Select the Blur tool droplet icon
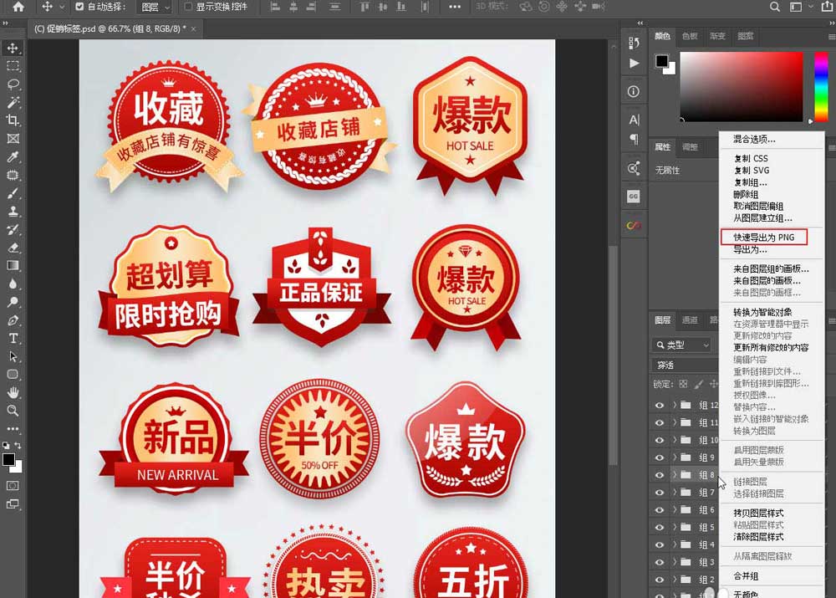The width and height of the screenshot is (836, 598). (x=13, y=284)
